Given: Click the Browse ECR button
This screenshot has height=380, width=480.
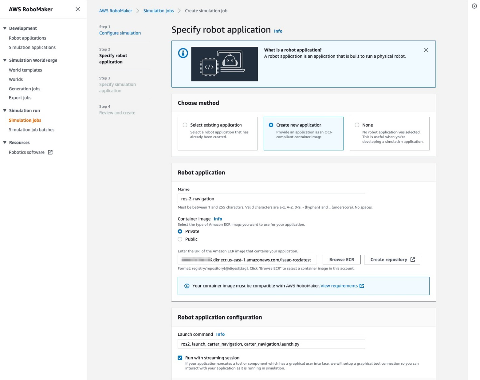Looking at the screenshot, I should coord(342,260).
